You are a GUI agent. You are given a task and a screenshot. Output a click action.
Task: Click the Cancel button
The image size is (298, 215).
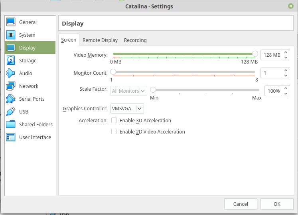coord(241,204)
